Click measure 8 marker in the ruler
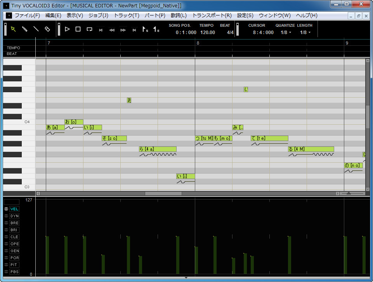The height and width of the screenshot is (282, 373). pyautogui.click(x=198, y=43)
